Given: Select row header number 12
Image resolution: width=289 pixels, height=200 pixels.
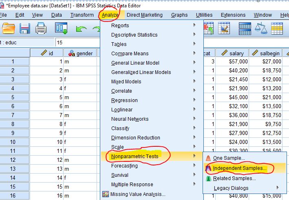Looking at the screenshot, I should [x=15, y=160].
